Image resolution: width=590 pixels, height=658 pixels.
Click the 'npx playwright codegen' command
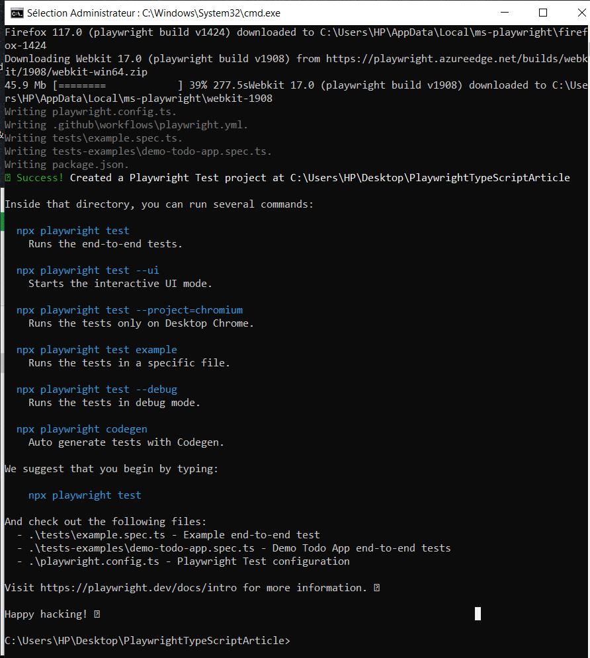[82, 429]
